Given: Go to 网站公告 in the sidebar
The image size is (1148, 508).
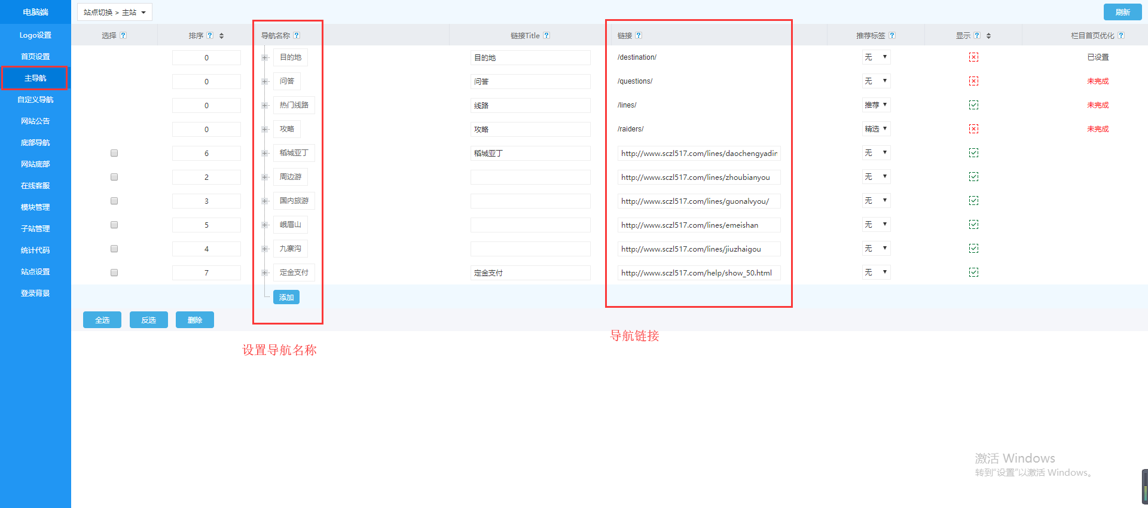Looking at the screenshot, I should pyautogui.click(x=35, y=121).
